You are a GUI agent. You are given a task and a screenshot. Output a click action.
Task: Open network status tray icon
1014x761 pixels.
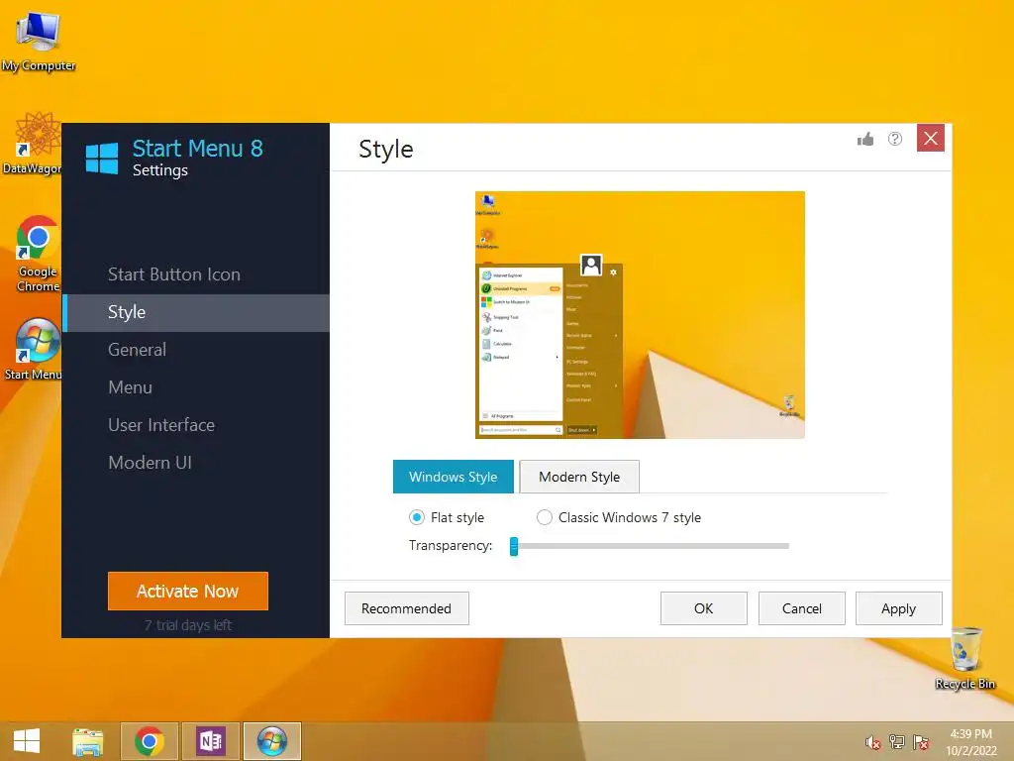pos(897,741)
